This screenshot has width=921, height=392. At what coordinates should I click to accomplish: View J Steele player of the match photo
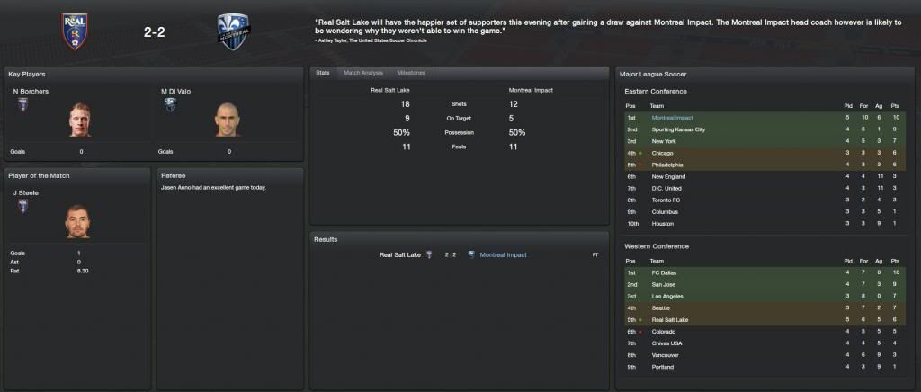coord(78,221)
